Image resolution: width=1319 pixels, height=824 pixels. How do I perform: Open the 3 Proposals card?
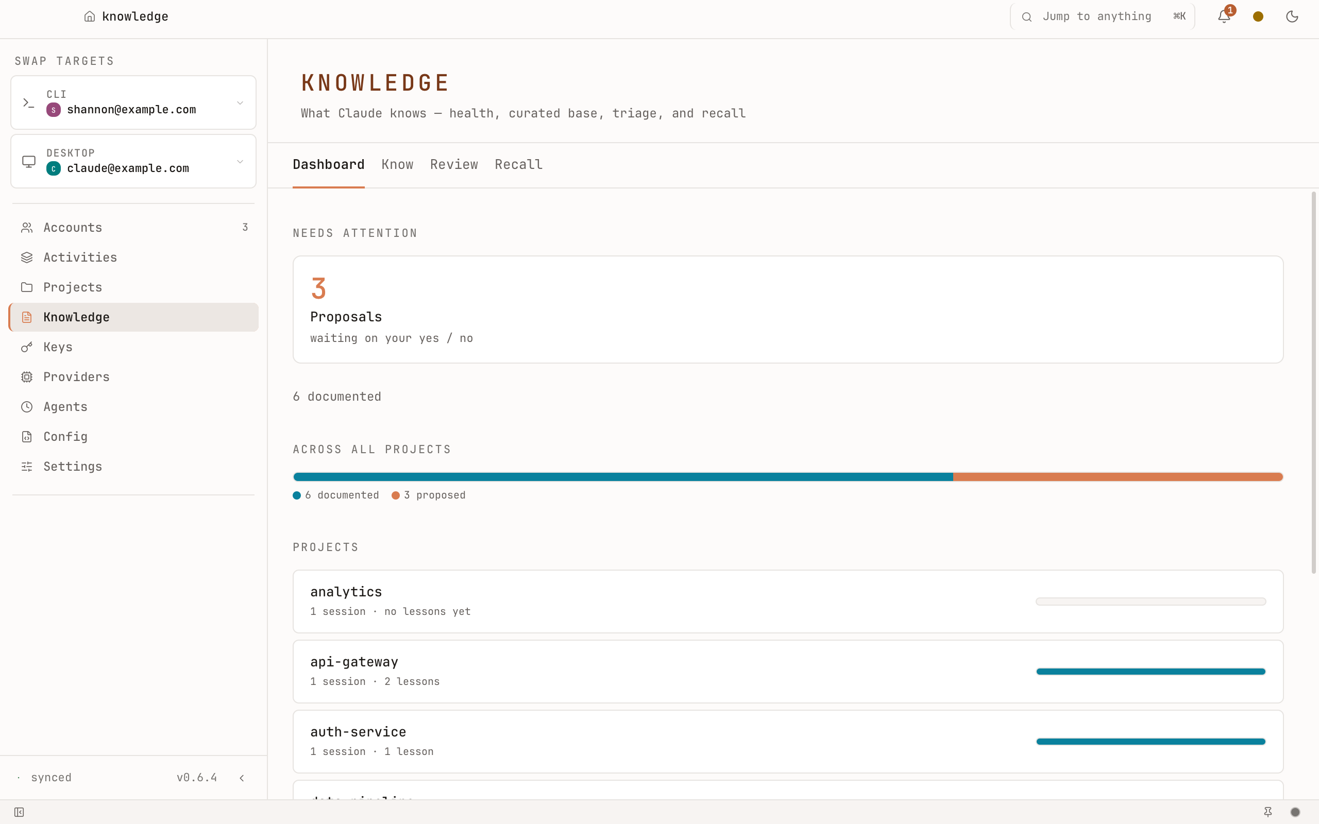[788, 310]
